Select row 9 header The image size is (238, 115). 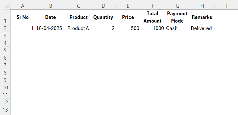[x=5, y=80]
